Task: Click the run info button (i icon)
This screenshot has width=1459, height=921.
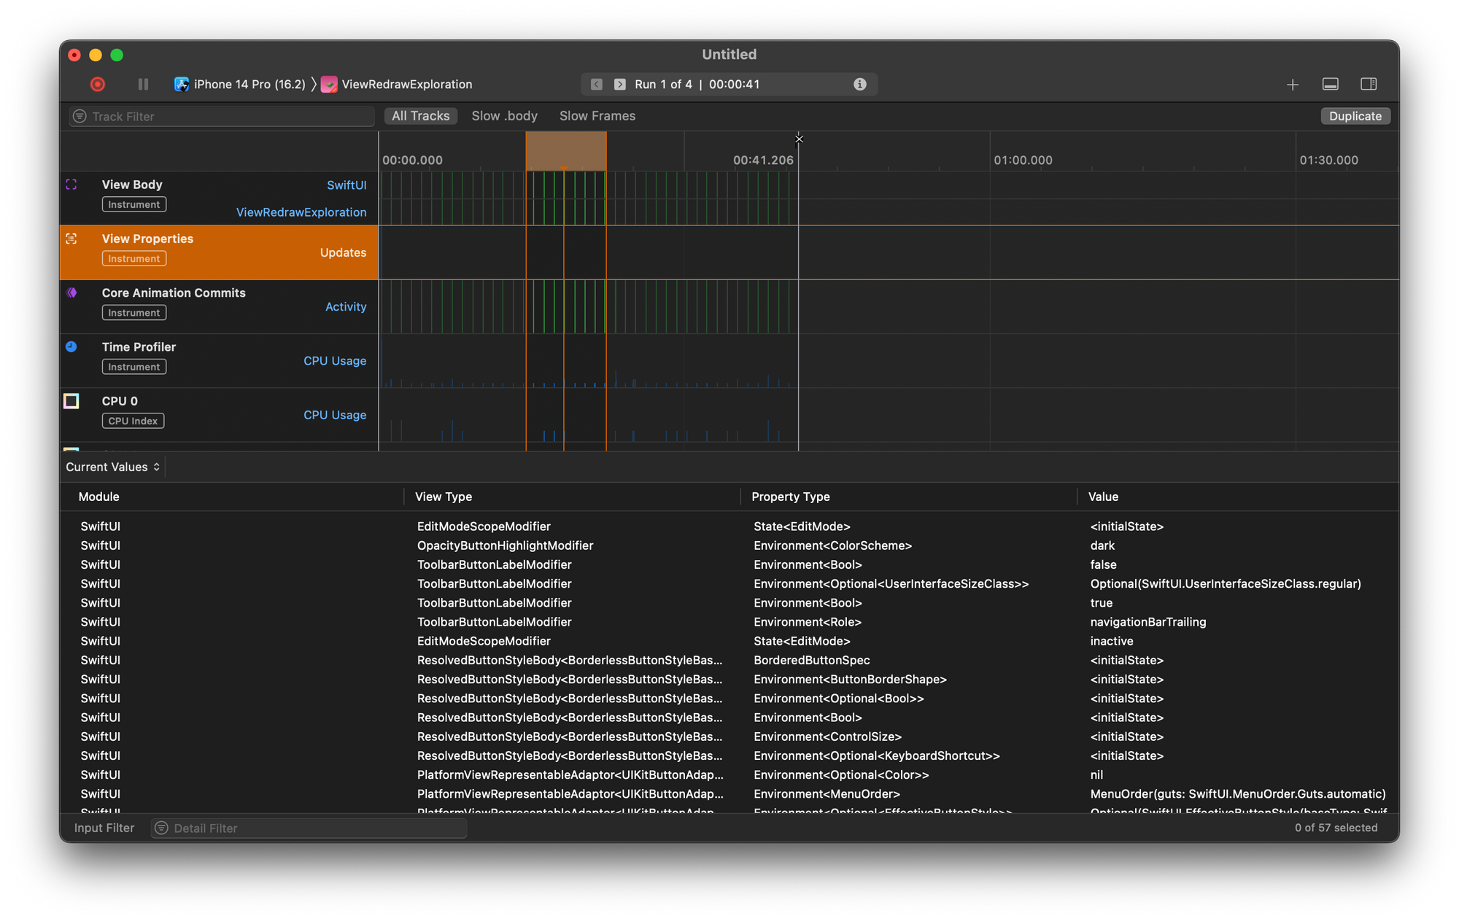Action: [x=861, y=84]
